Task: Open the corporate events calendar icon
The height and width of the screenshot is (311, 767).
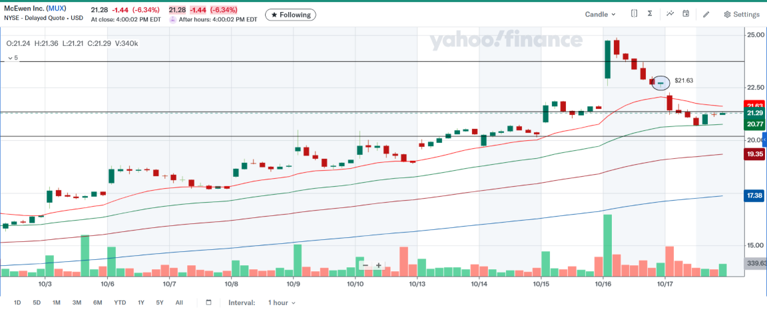Action: pyautogui.click(x=686, y=14)
